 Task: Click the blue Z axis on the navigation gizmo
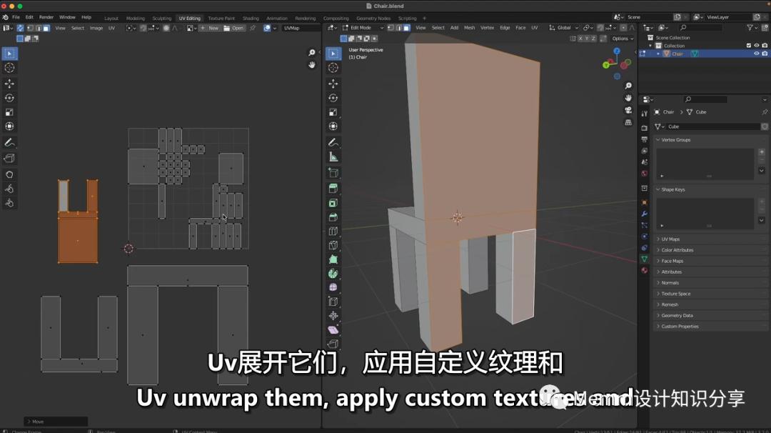click(617, 51)
